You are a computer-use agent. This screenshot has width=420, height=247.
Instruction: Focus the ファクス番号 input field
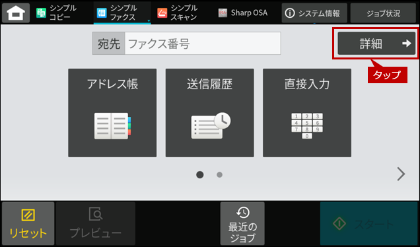tap(203, 44)
